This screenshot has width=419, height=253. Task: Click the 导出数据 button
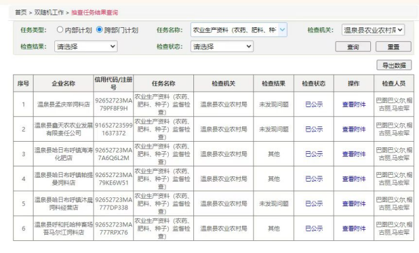[x=393, y=65]
